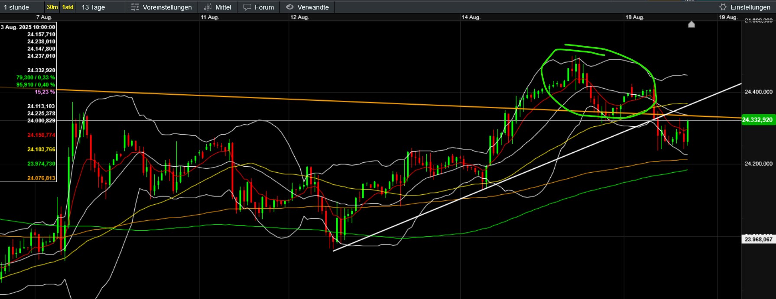This screenshot has width=776, height=299.
Task: Click the '19 Aug.' date axis label
Action: [728, 17]
